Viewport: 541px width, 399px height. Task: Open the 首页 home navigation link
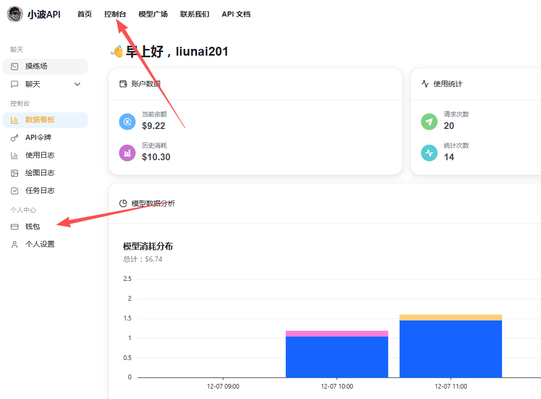pyautogui.click(x=84, y=15)
